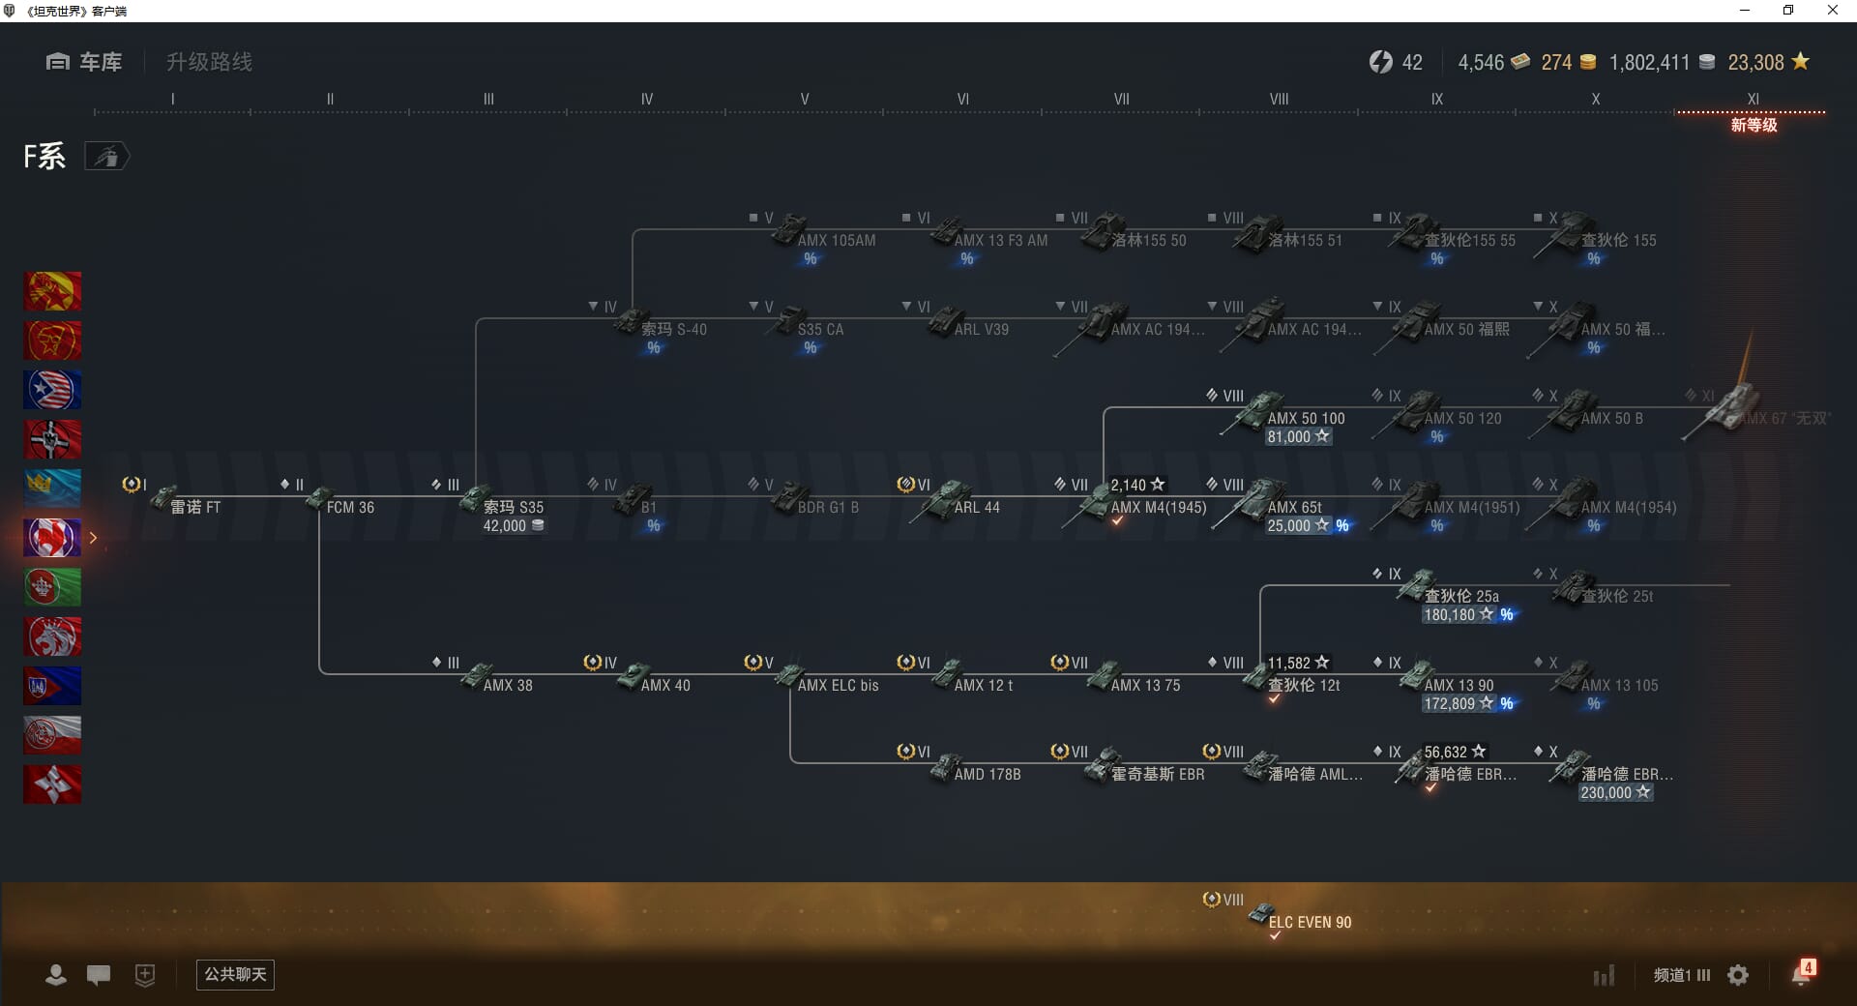This screenshot has height=1006, width=1857.
Task: Pick the green Italian nation flag
Action: [x=52, y=587]
